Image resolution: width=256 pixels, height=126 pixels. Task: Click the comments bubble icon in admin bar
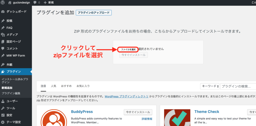35,3
